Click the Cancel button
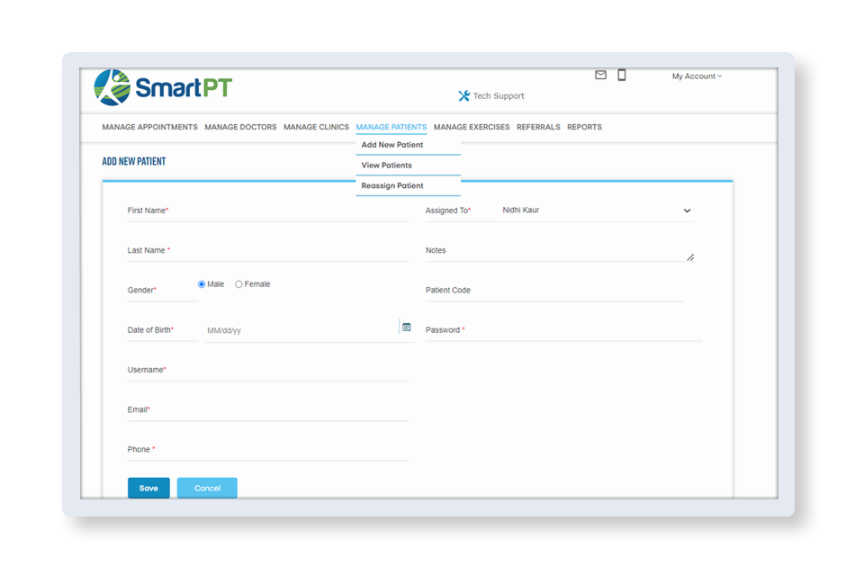The height and width of the screenshot is (575, 864). (x=207, y=488)
